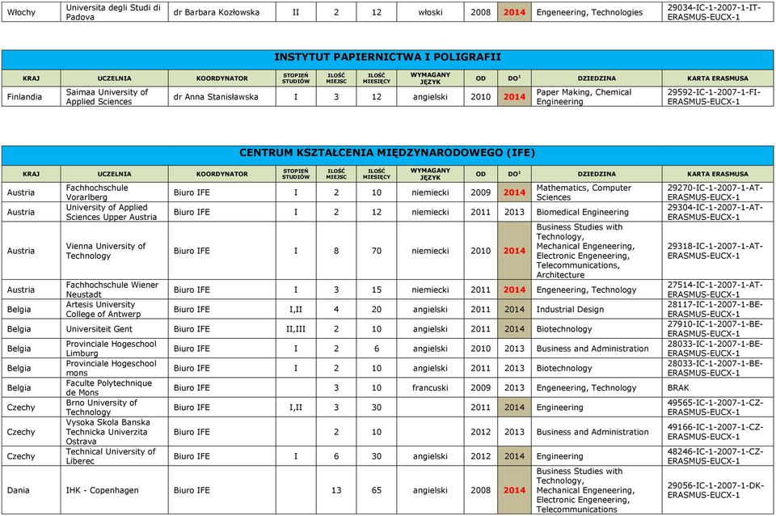Click Saimaa University of Applied Sciences
Image resolution: width=776 pixels, height=516 pixels.
pos(114,97)
